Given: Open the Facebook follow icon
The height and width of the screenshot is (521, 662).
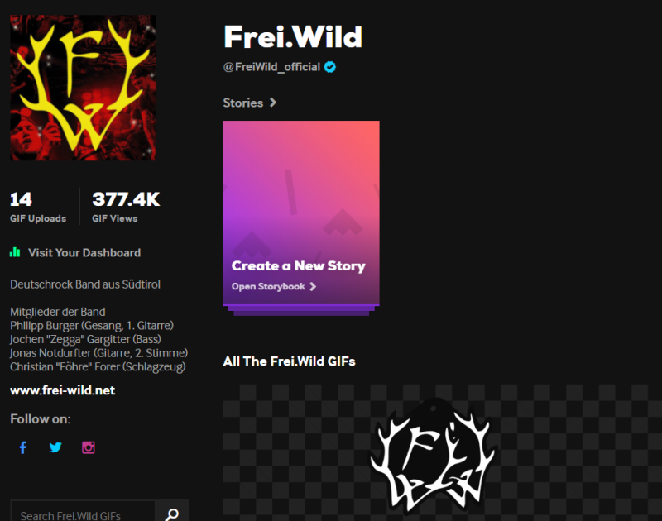Looking at the screenshot, I should 23,447.
